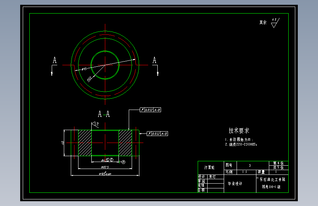Click the red dashed pitch circle
Image resolution: width=318 pixels, height=206 pixels.
tap(105, 35)
